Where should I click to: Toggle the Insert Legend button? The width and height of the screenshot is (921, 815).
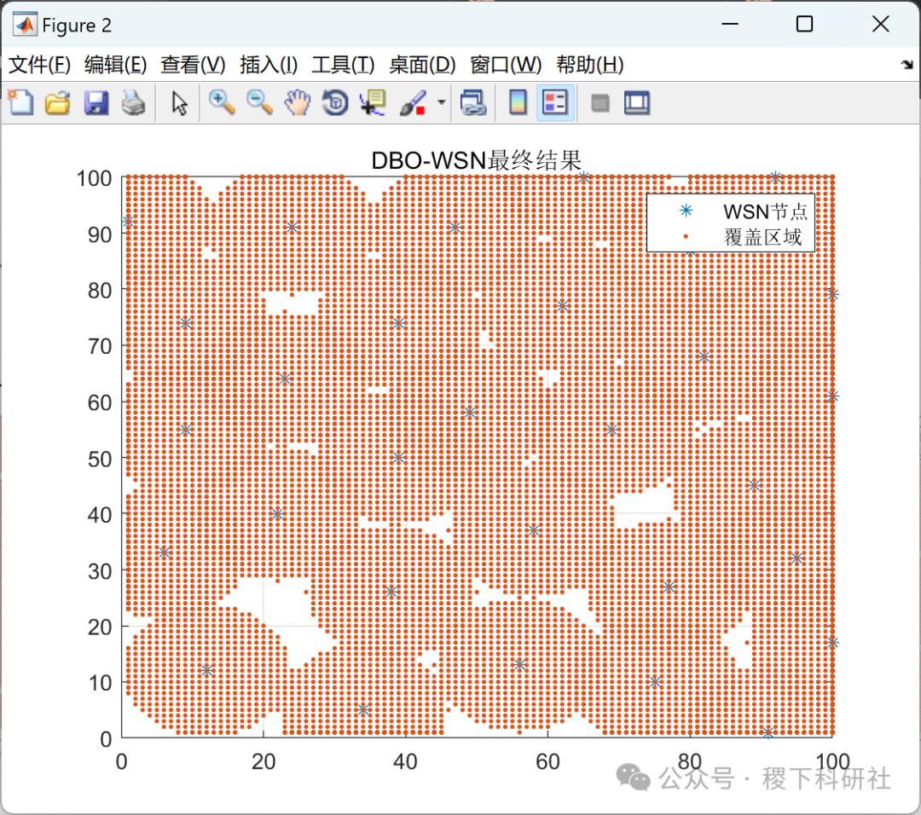555,103
